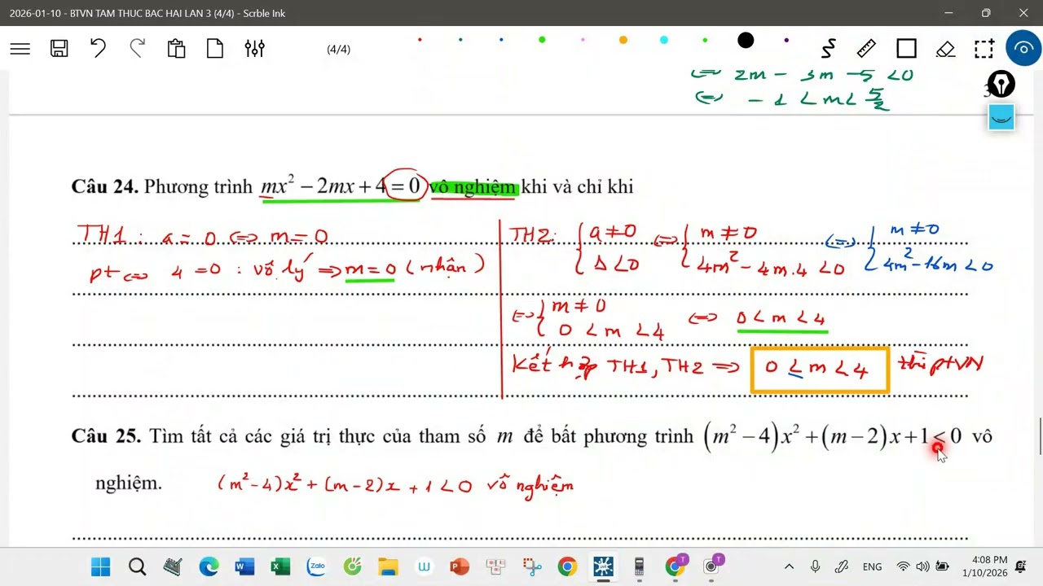Viewport: 1043px width, 586px height.
Task: Minimize the Scrble Ink window
Action: click(x=948, y=13)
